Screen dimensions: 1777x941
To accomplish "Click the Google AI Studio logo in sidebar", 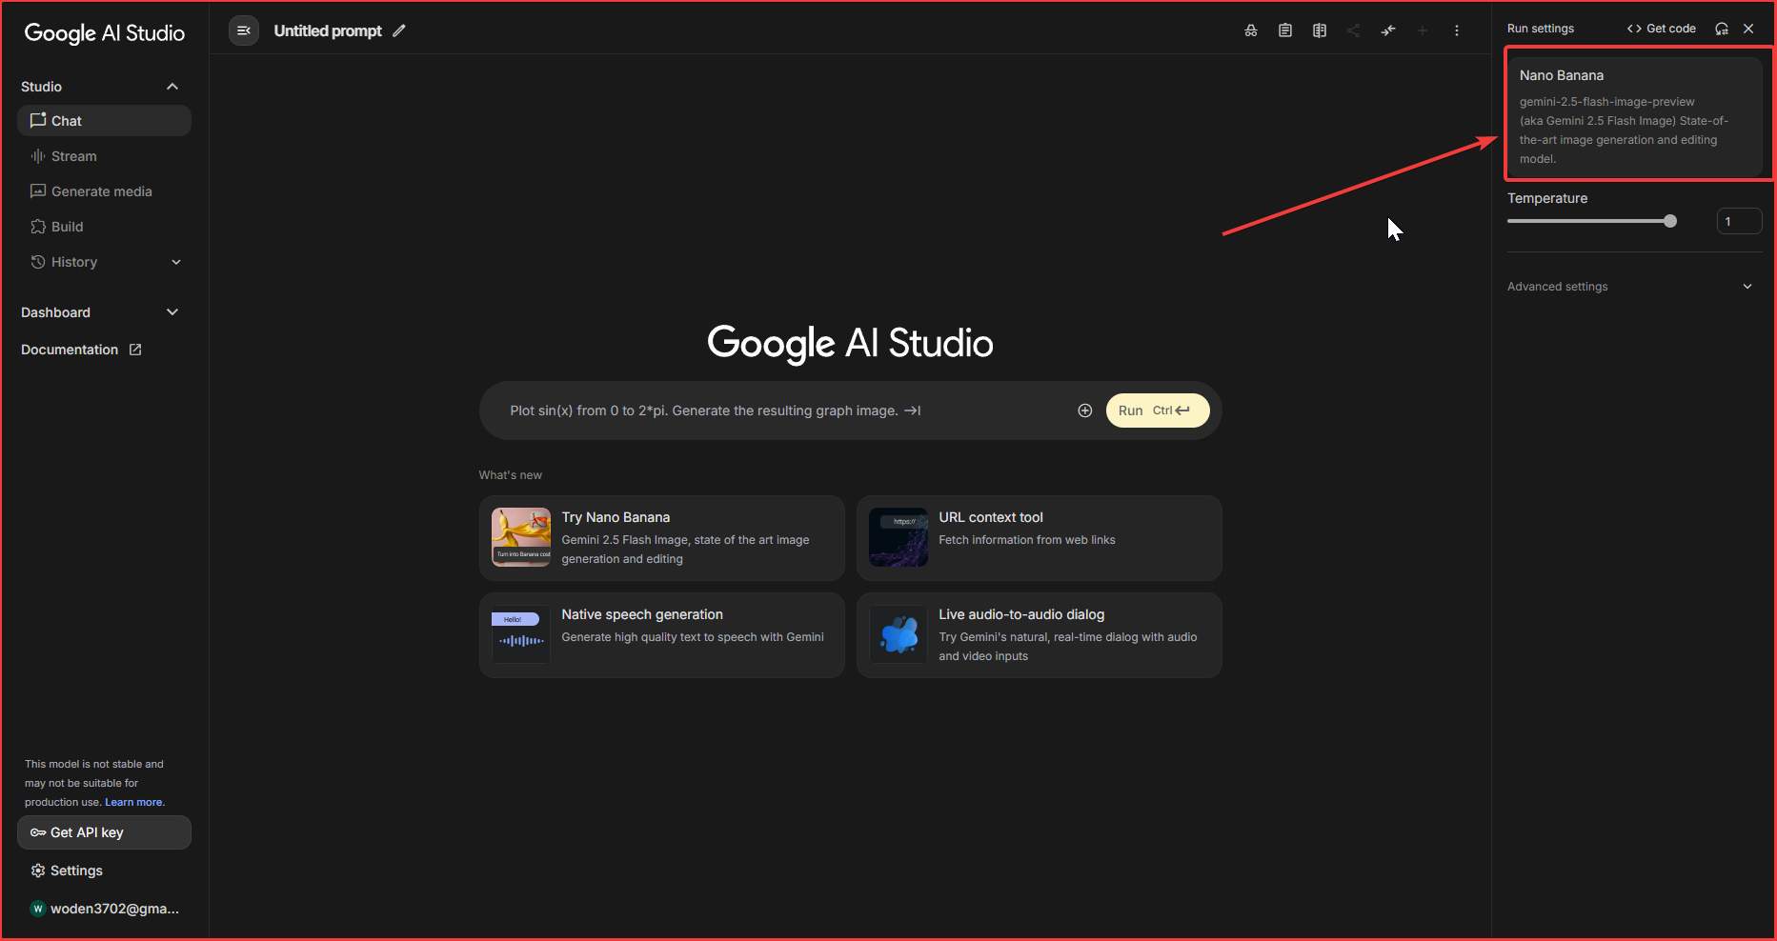I will coord(105,33).
